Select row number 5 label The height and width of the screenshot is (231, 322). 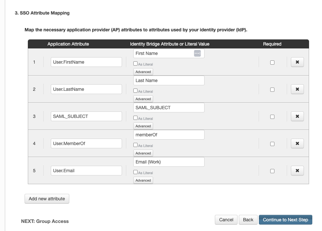tap(34, 171)
